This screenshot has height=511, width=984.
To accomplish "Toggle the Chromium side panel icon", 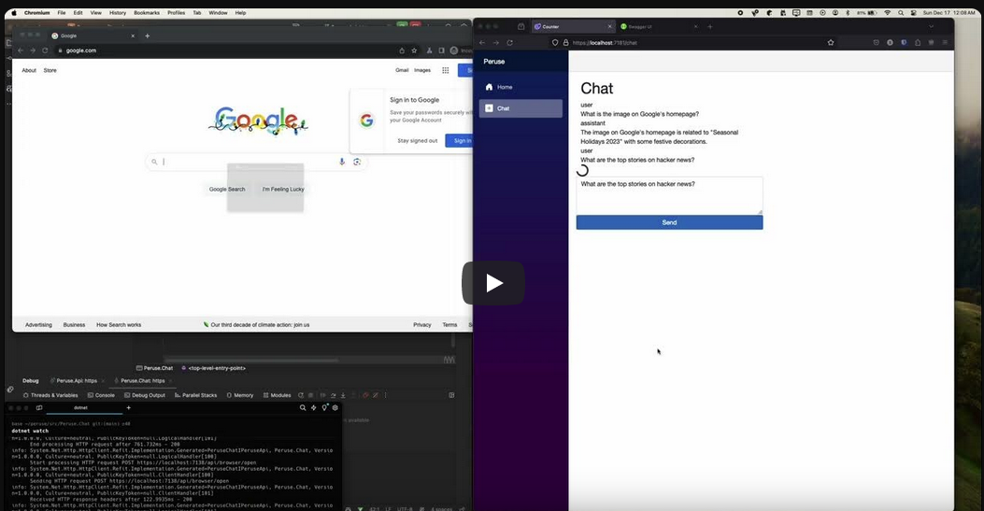I will tap(441, 50).
